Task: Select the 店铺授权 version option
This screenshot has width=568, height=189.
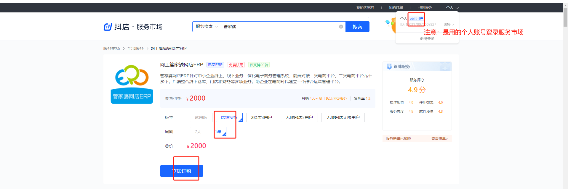Action: [229, 117]
